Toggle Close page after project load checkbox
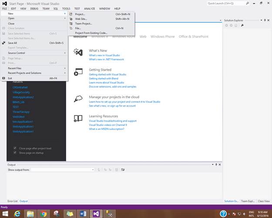Viewport: 272px width, 218px height. (15, 148)
